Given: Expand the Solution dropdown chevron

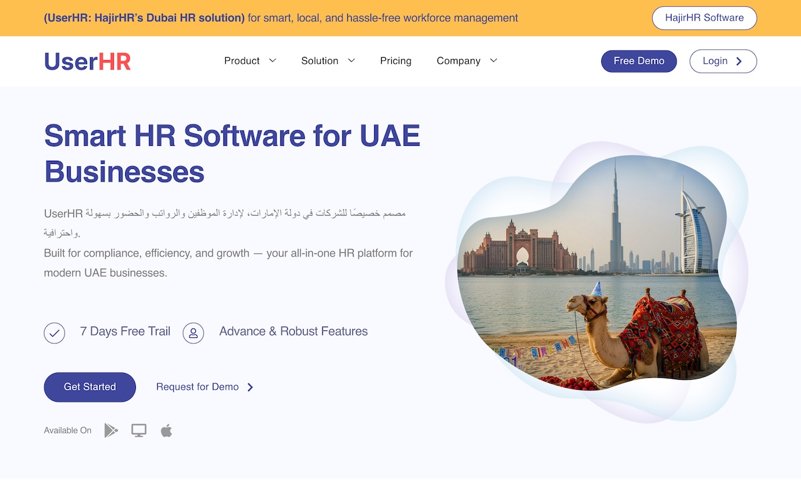Looking at the screenshot, I should coord(351,61).
